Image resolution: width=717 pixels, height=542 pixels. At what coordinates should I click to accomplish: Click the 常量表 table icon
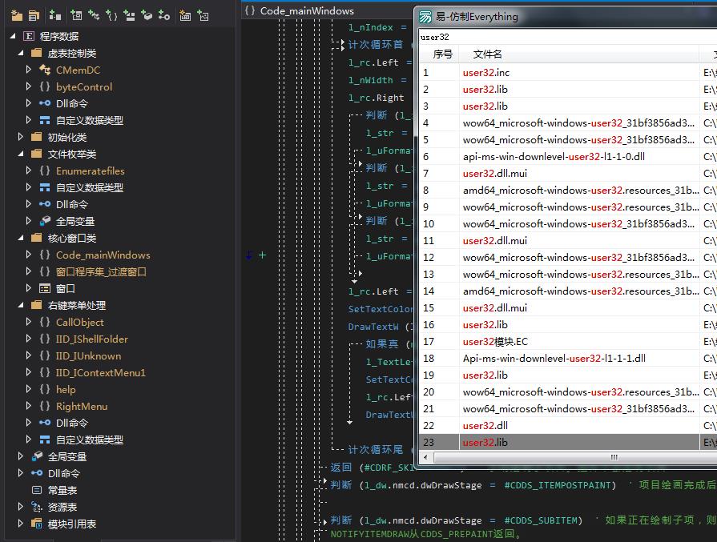pos(36,490)
